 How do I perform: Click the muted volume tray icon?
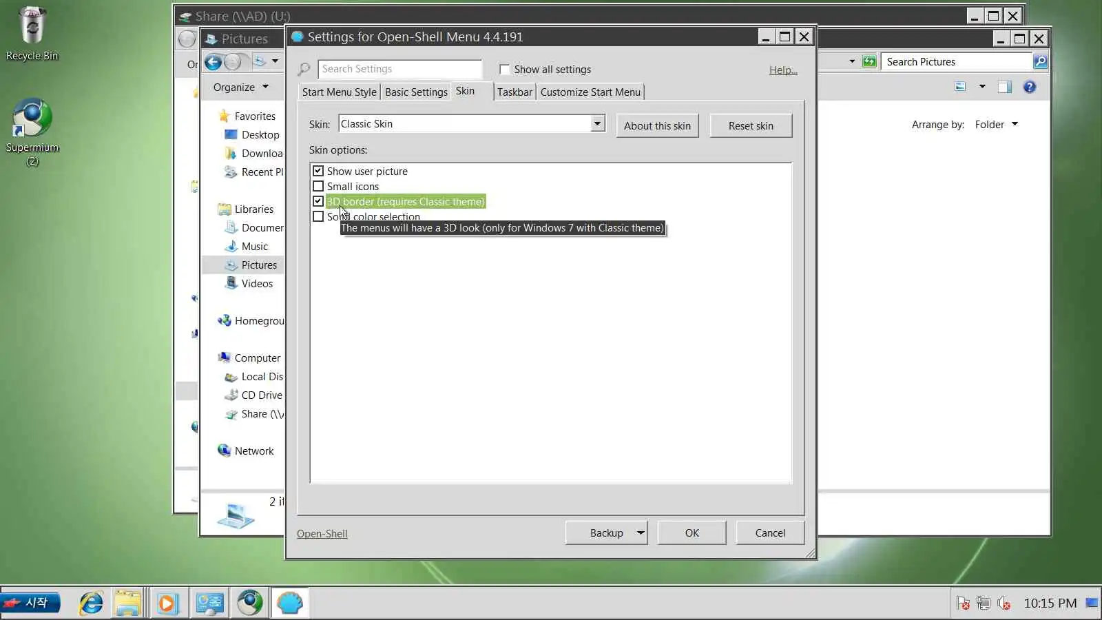(x=1004, y=603)
